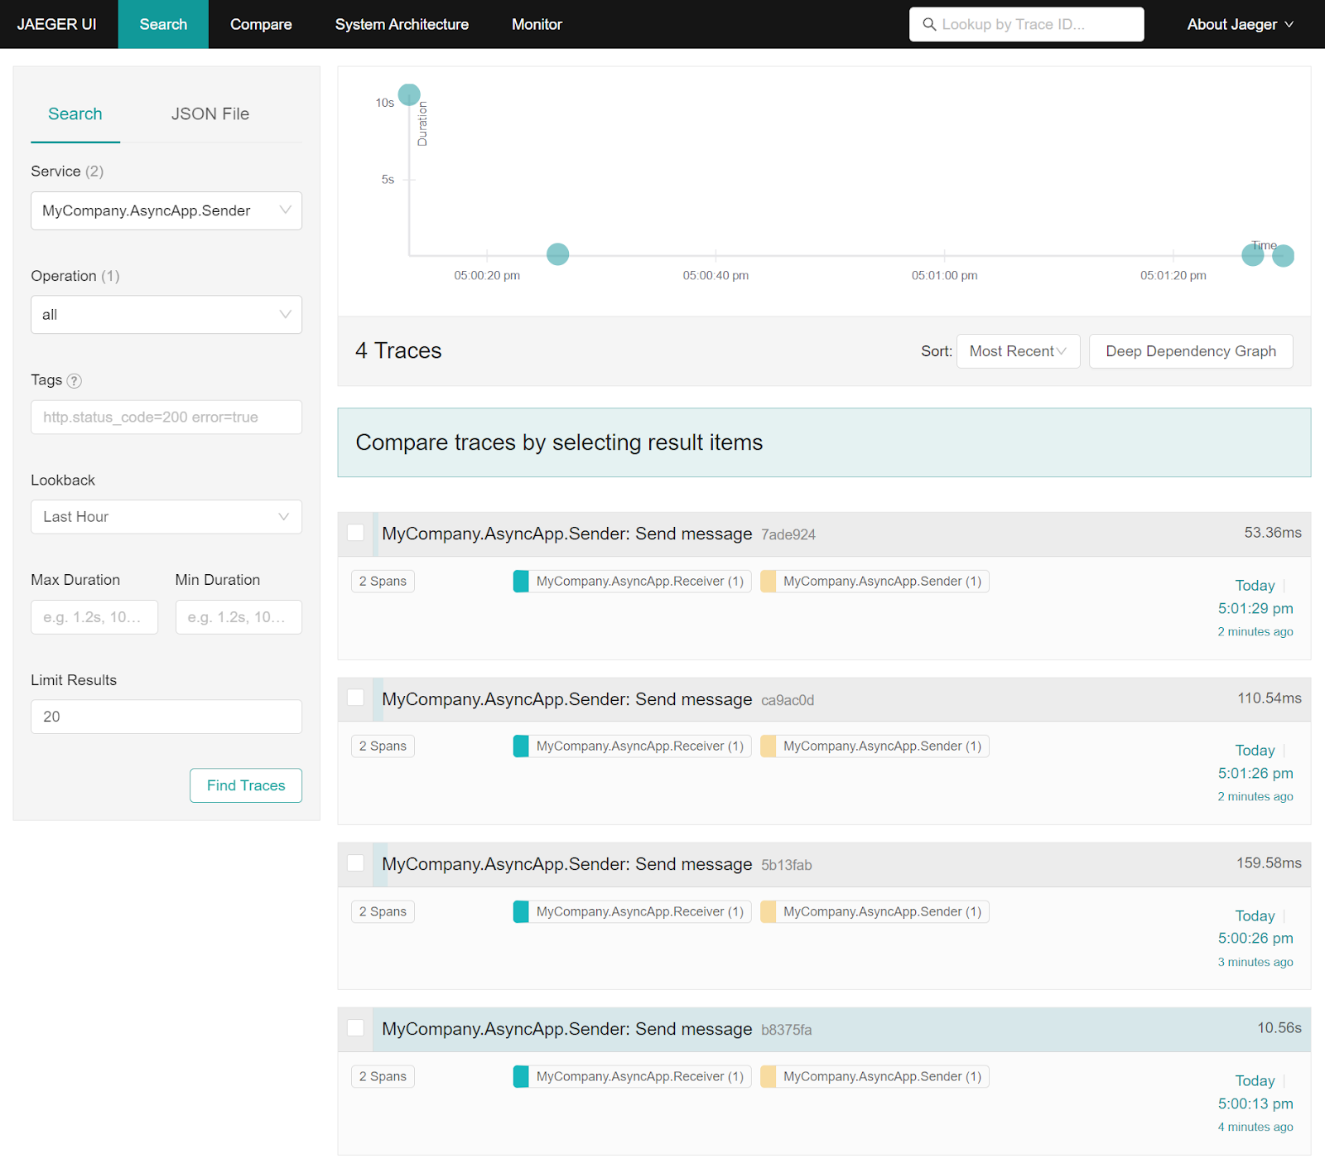The image size is (1325, 1164).
Task: Click the About Jaeger chevron icon
Action: click(1289, 25)
